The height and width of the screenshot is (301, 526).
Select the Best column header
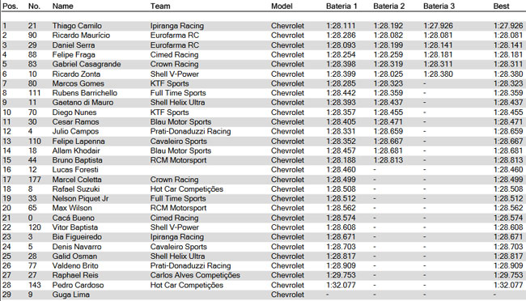(501, 6)
